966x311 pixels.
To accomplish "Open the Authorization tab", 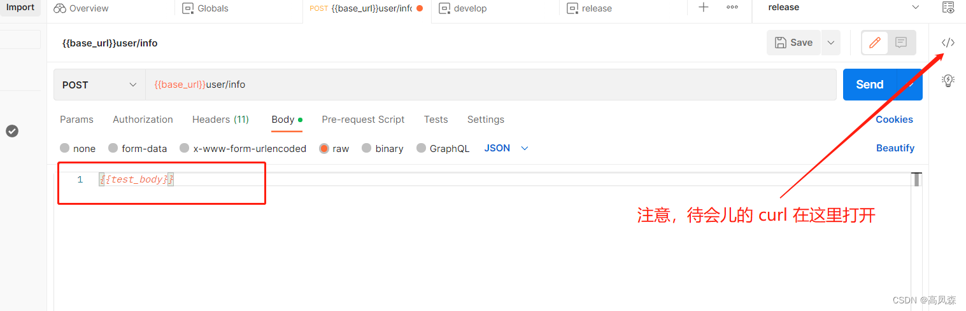I will 143,120.
